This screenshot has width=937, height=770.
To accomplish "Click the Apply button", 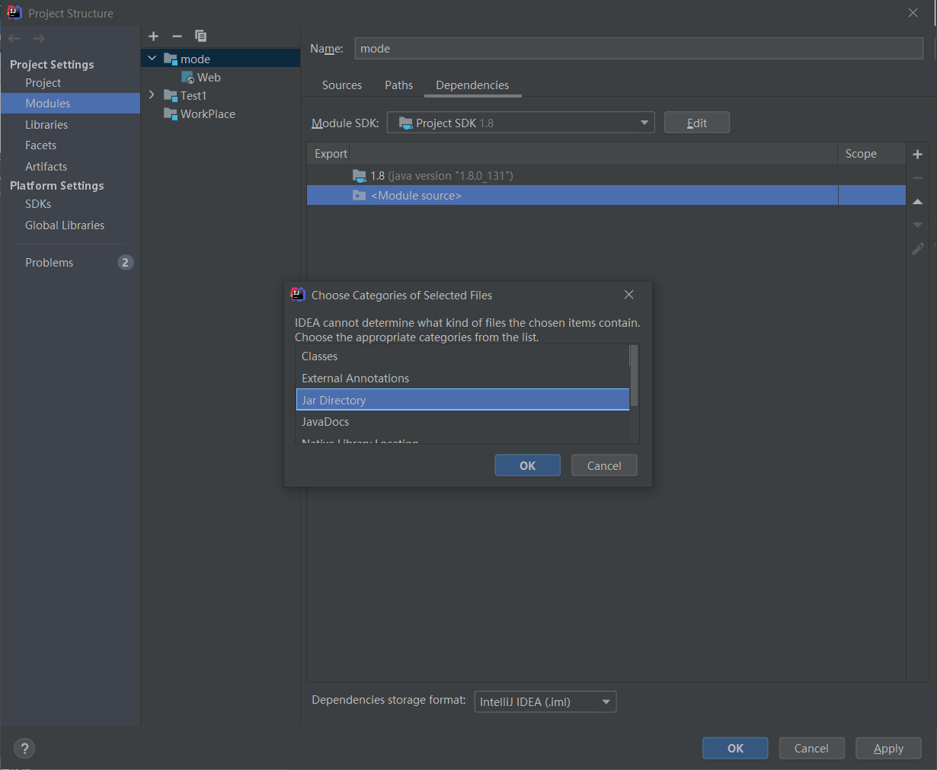I will (888, 748).
